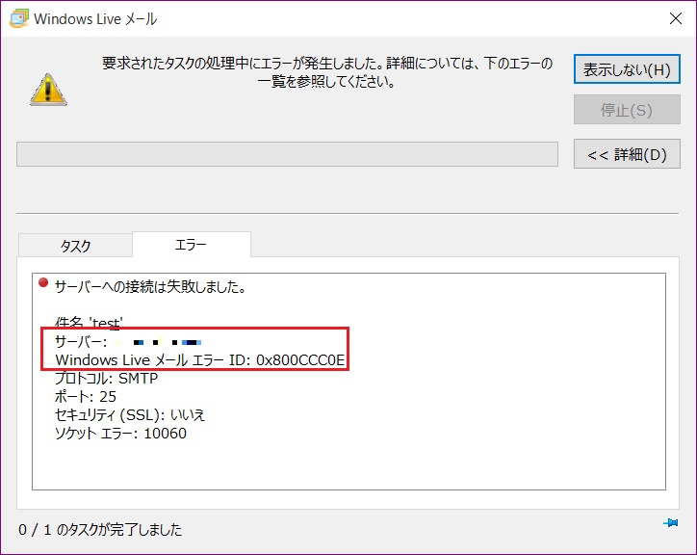Switch to the タスク tab
697x555 pixels.
pyautogui.click(x=75, y=246)
